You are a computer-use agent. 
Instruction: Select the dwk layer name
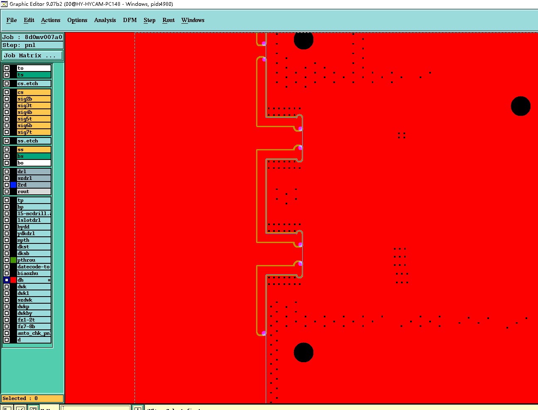point(34,287)
